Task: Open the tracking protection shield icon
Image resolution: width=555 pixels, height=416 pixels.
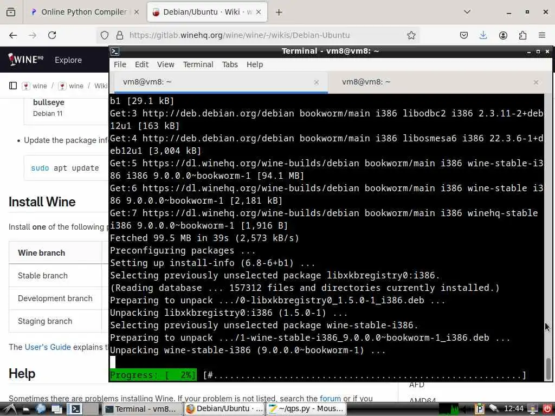Action: [105, 35]
